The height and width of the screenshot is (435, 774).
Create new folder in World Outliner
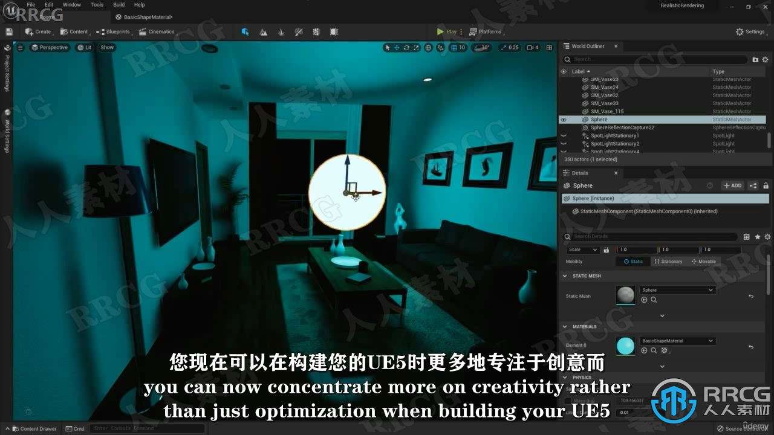click(x=755, y=59)
